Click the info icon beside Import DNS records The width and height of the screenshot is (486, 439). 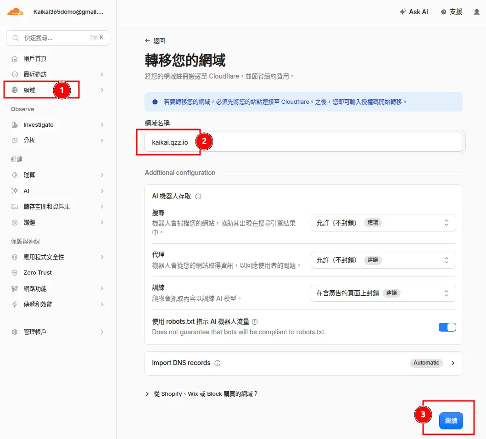(x=218, y=363)
